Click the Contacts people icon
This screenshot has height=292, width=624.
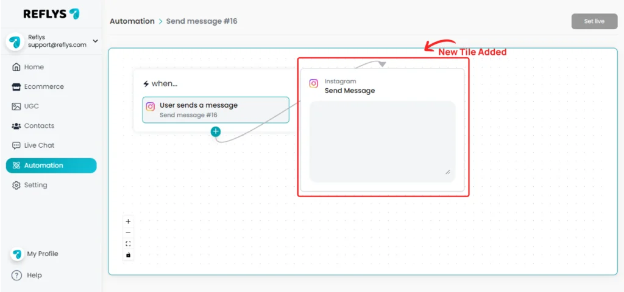(16, 126)
